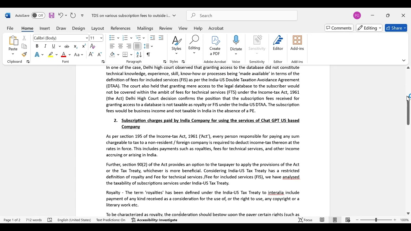411x231 pixels.
Task: Toggle subscript formatting
Action: [x=75, y=46]
